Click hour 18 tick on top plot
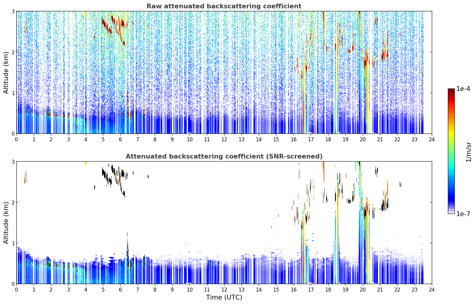This screenshot has width=475, height=304. [328, 139]
